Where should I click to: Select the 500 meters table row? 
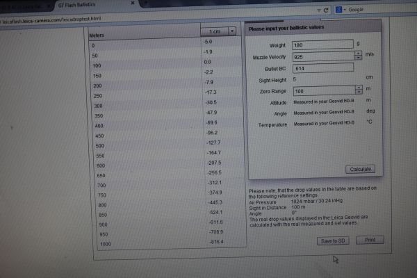click(x=169, y=145)
